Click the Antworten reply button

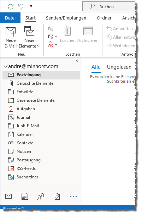point(120,29)
